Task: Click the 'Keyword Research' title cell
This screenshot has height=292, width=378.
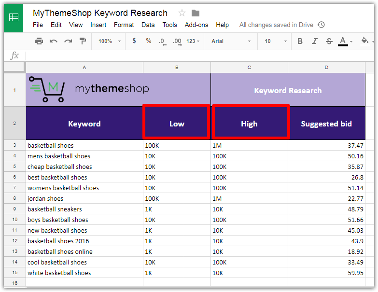Action: pyautogui.click(x=288, y=90)
